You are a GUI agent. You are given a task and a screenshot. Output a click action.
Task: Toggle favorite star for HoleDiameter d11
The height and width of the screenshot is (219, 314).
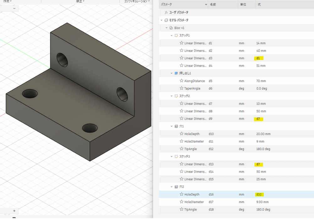click(181, 141)
